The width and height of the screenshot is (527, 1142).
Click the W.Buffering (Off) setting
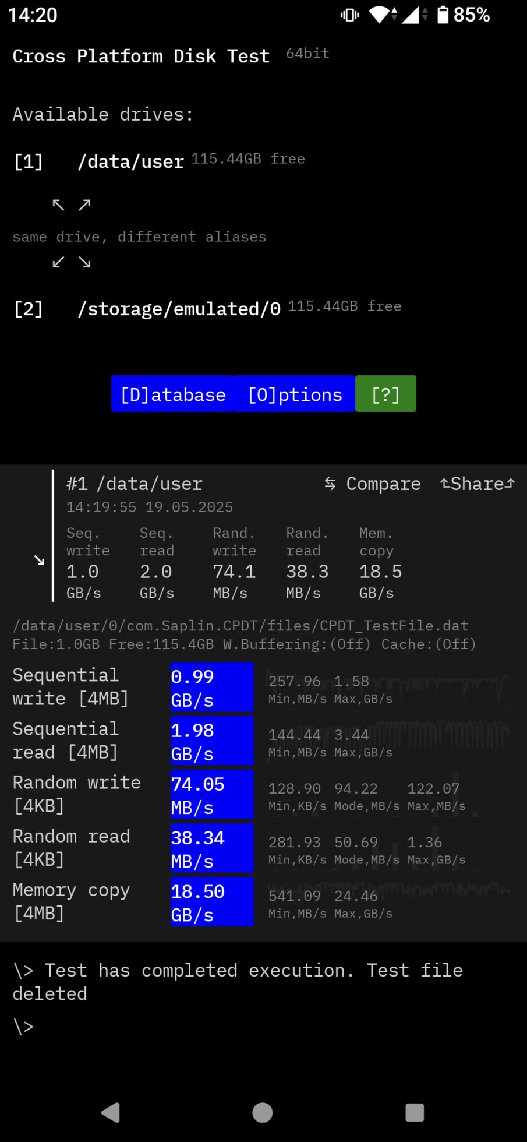tap(297, 644)
